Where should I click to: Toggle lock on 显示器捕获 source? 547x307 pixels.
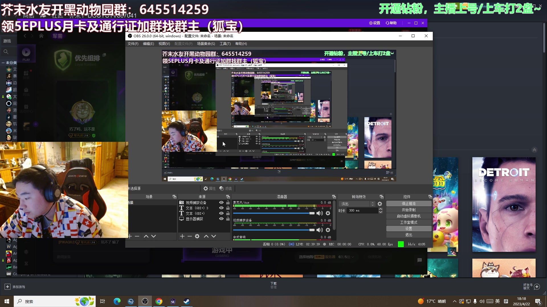pos(228,219)
